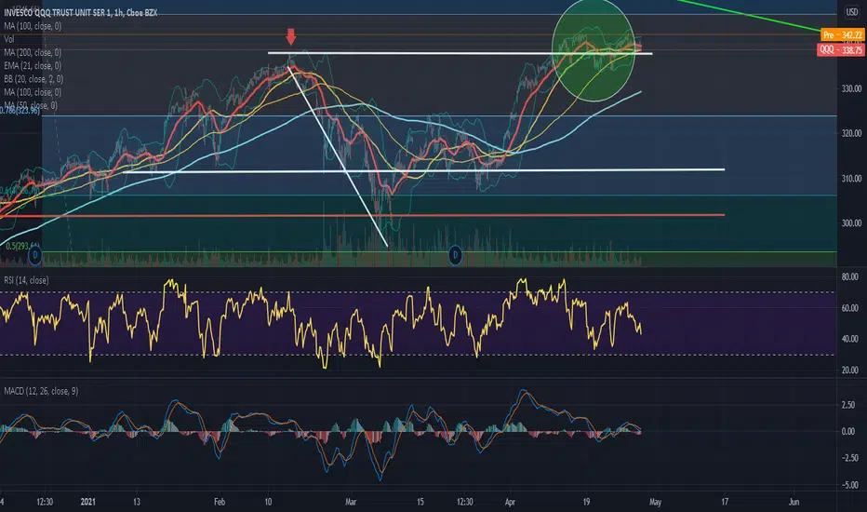Select the red down-arrow marker on chart
The image size is (867, 512).
(x=291, y=36)
